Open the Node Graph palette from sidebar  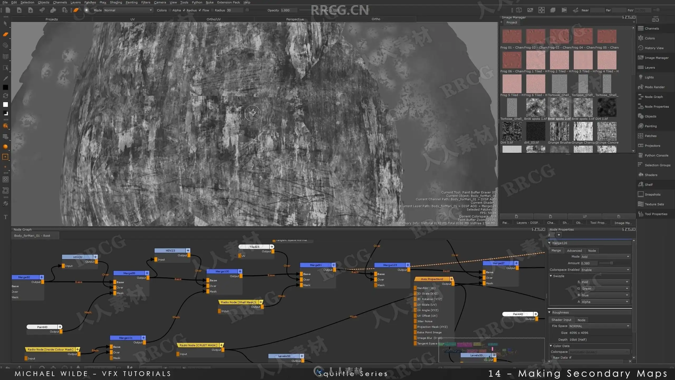653,97
